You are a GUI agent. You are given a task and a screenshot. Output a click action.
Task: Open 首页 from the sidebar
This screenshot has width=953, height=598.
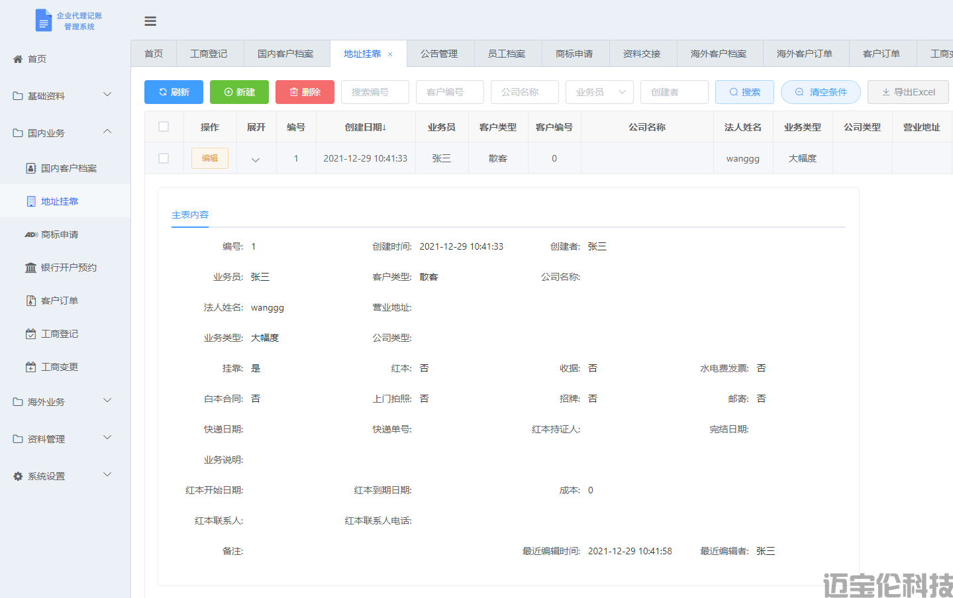click(x=65, y=59)
